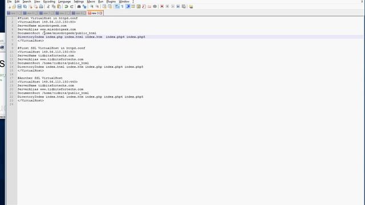Click the Paste toolbar icon

(59, 6)
